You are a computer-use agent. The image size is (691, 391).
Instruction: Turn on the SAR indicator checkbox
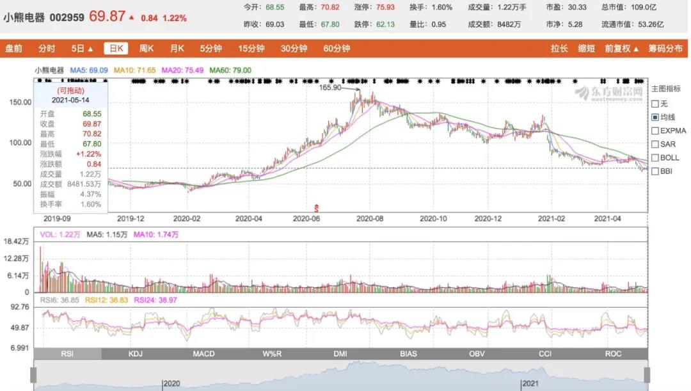coord(655,144)
